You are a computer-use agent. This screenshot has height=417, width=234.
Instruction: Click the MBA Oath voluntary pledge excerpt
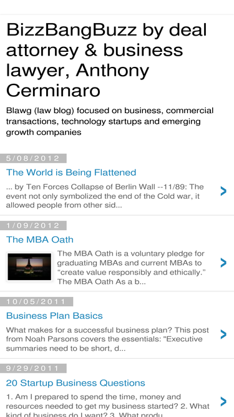pos(132,268)
